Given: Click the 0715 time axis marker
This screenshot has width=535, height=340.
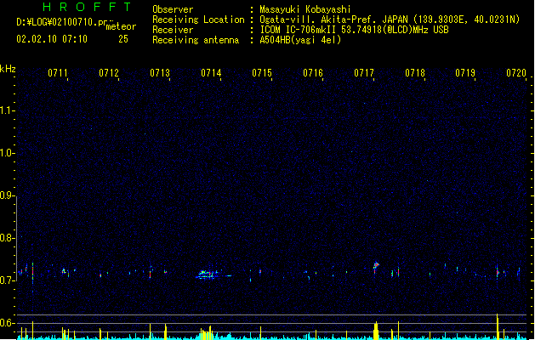Looking at the screenshot, I should [262, 73].
